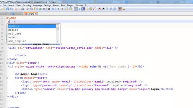Start macro recording with red Record icon
The width and height of the screenshot is (193, 108).
(100, 9)
